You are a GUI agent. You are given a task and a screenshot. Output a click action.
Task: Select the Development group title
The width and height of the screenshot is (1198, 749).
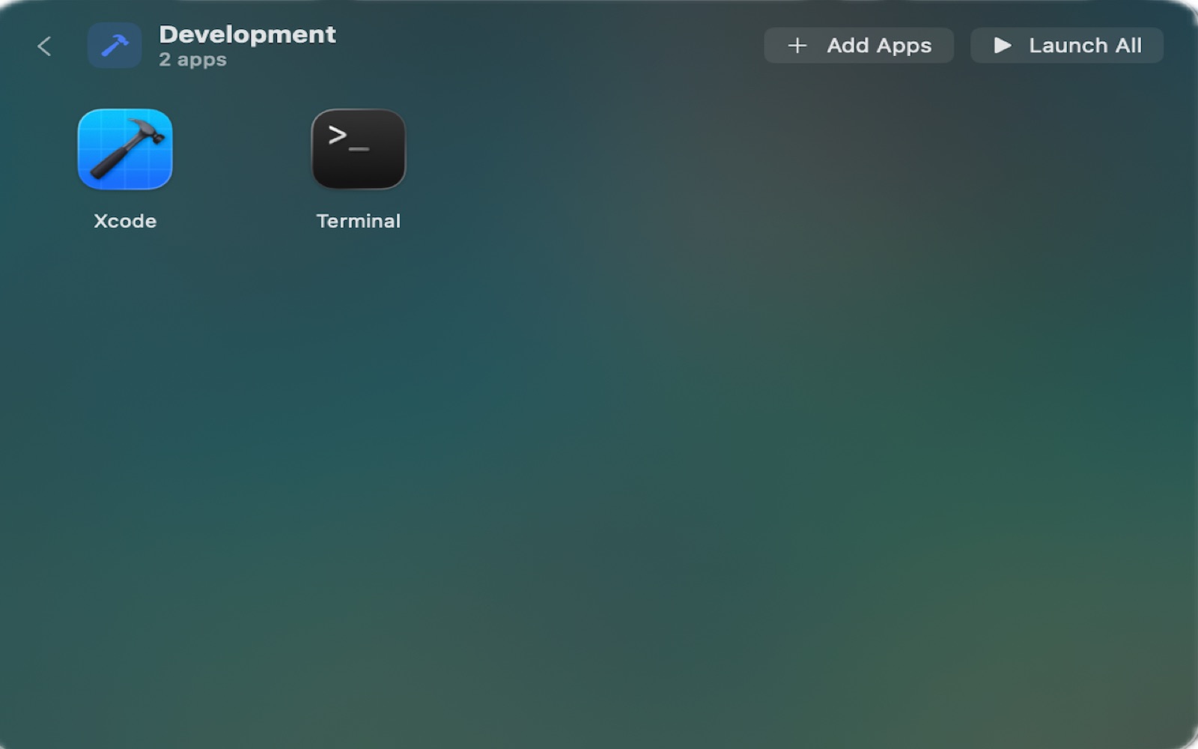click(247, 34)
